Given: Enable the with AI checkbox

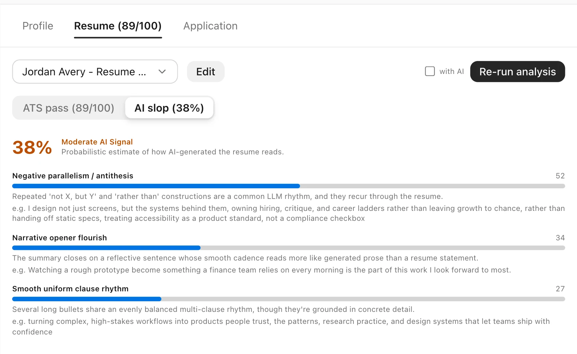Looking at the screenshot, I should point(430,71).
